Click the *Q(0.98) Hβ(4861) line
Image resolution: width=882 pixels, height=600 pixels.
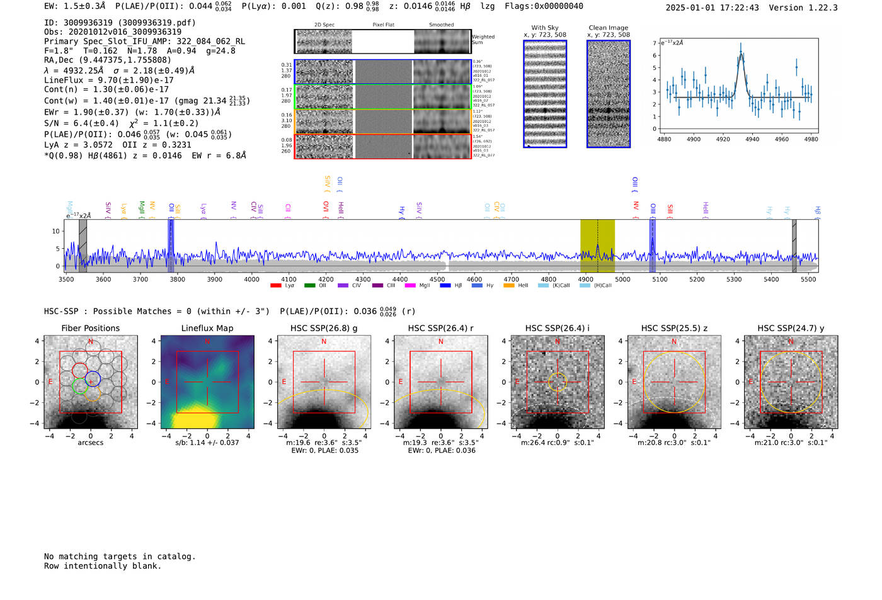click(x=145, y=155)
